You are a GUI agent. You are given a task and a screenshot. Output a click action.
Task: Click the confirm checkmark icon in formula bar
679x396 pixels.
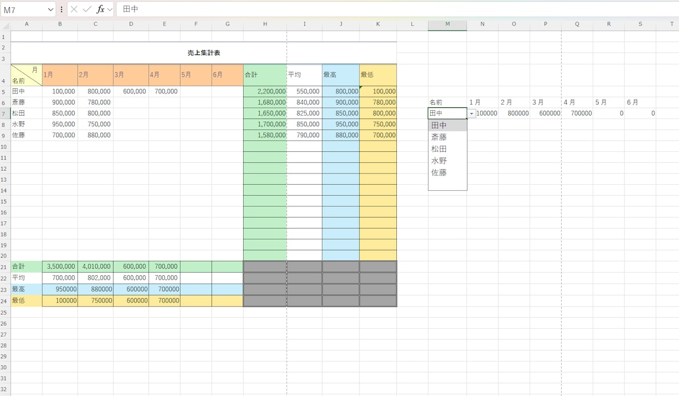[x=87, y=9]
